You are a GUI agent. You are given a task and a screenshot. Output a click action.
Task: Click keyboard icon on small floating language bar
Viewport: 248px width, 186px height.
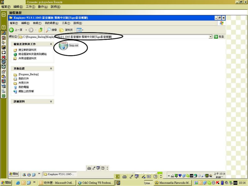pos(89,168)
